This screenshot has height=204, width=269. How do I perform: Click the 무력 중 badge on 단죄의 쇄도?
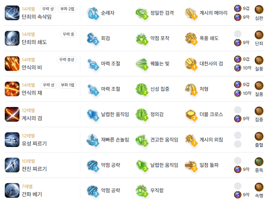[68, 34]
